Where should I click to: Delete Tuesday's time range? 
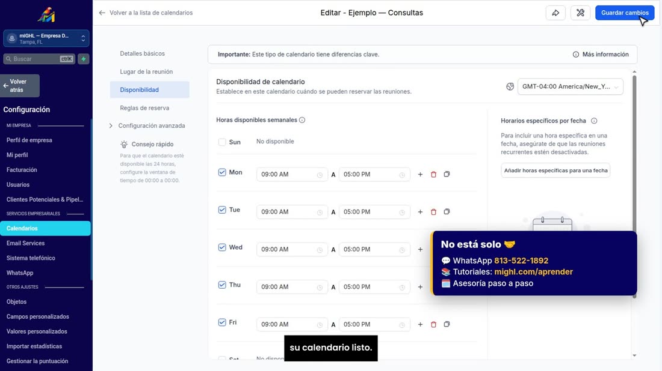pyautogui.click(x=433, y=212)
